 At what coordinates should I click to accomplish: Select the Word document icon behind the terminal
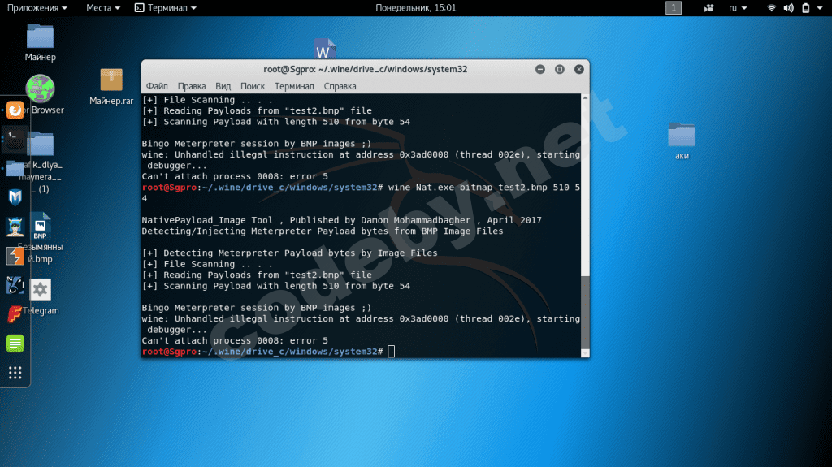pyautogui.click(x=324, y=49)
